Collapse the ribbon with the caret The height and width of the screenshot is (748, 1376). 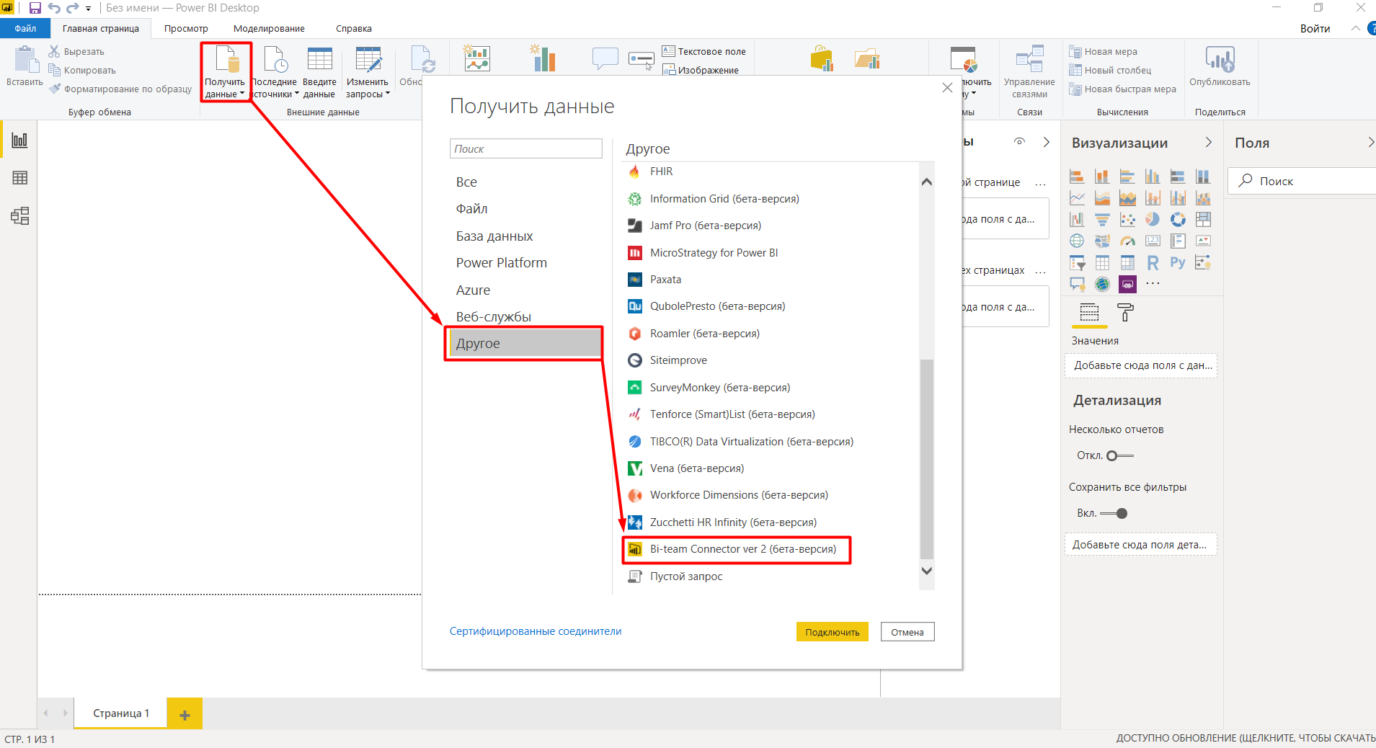[x=1356, y=28]
